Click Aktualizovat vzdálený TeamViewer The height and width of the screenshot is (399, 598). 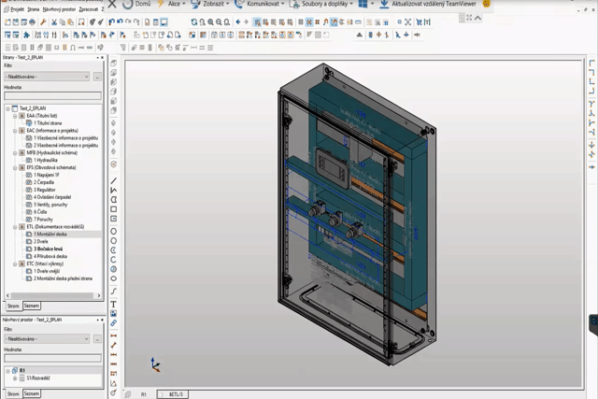click(428, 4)
